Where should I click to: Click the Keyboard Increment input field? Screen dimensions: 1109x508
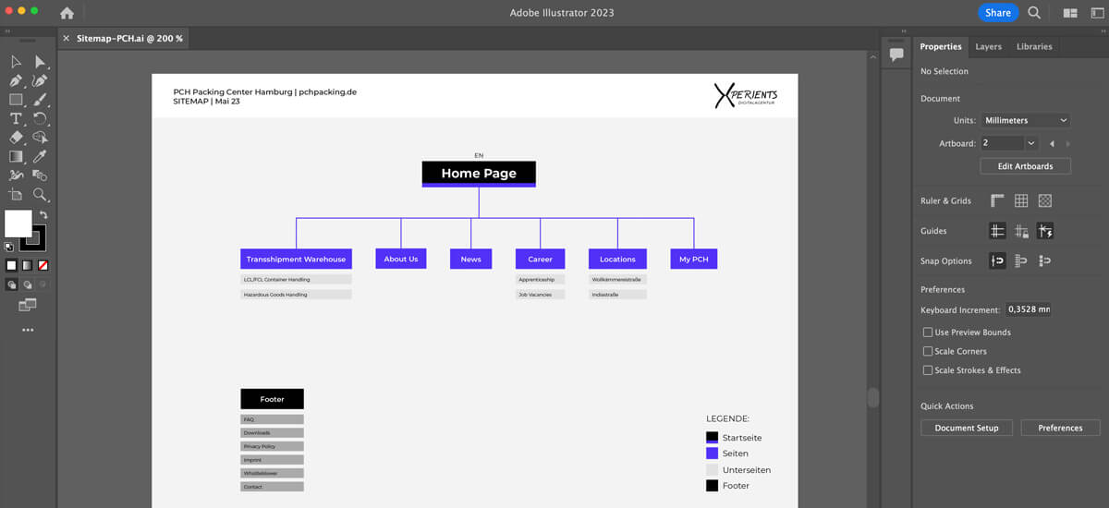(1028, 310)
